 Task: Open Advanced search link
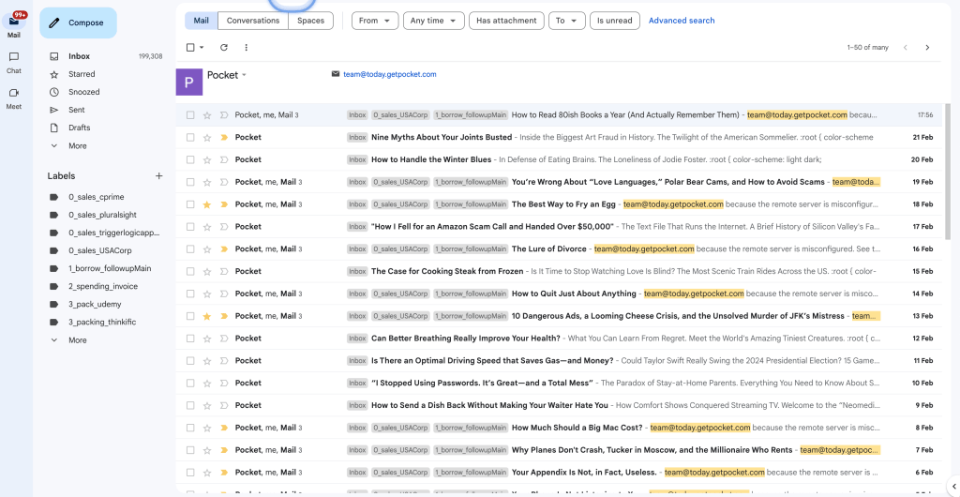(x=682, y=21)
